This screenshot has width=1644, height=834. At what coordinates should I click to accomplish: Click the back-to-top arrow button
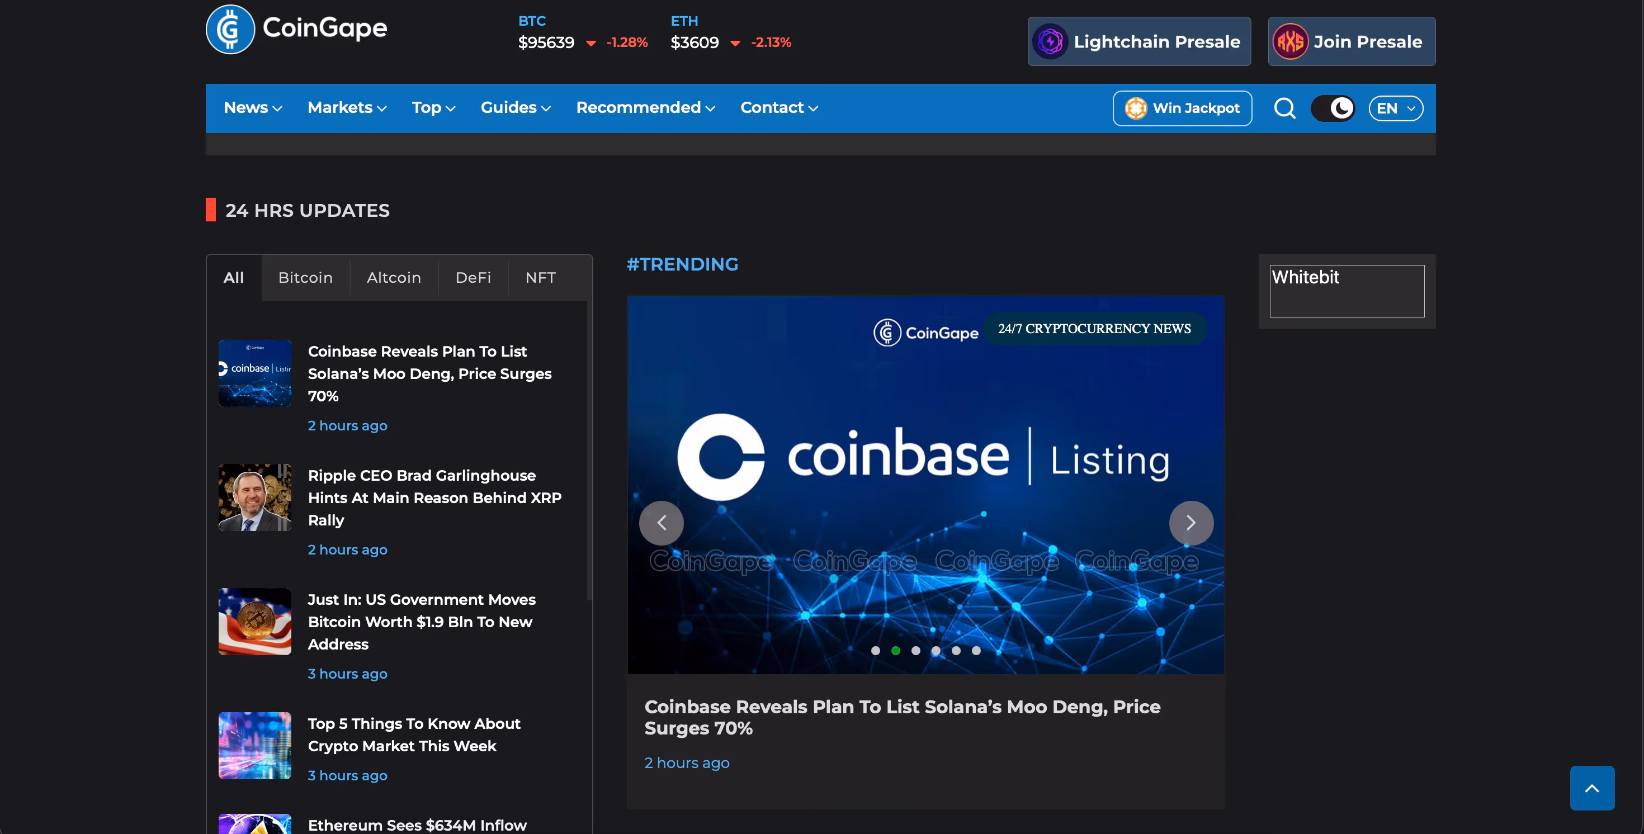pos(1591,788)
